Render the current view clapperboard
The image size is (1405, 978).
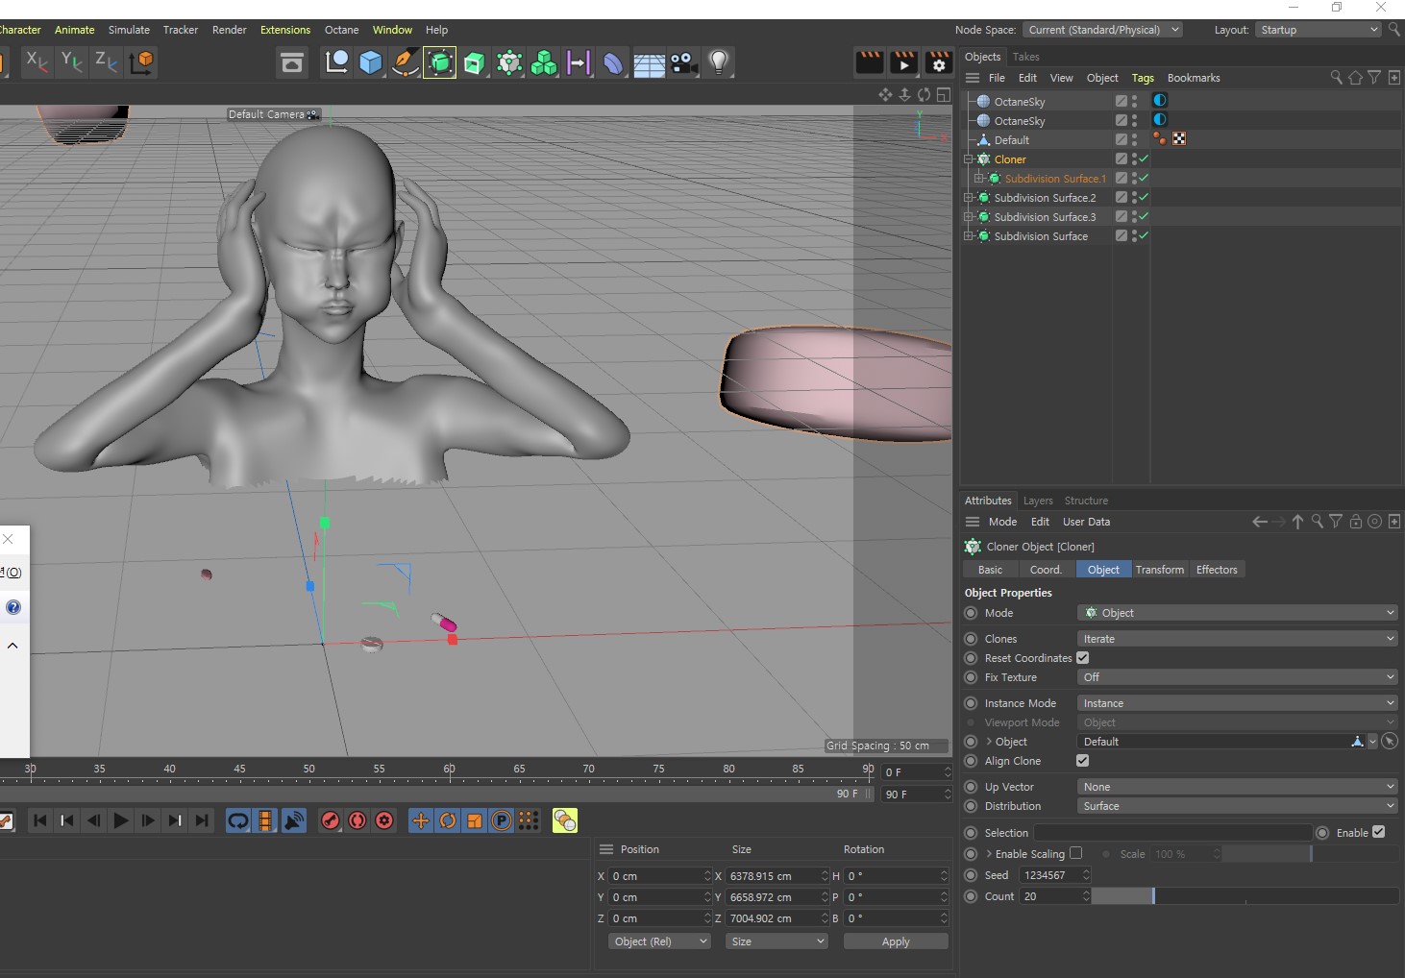(x=869, y=62)
